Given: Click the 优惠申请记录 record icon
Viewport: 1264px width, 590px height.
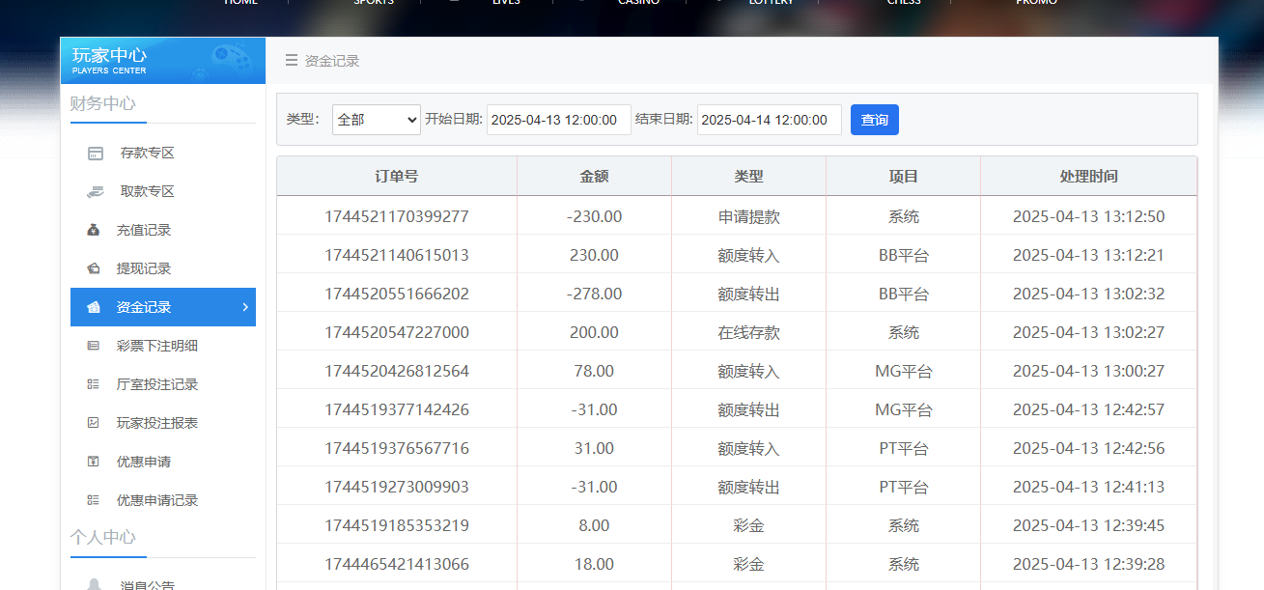Looking at the screenshot, I should 94,500.
